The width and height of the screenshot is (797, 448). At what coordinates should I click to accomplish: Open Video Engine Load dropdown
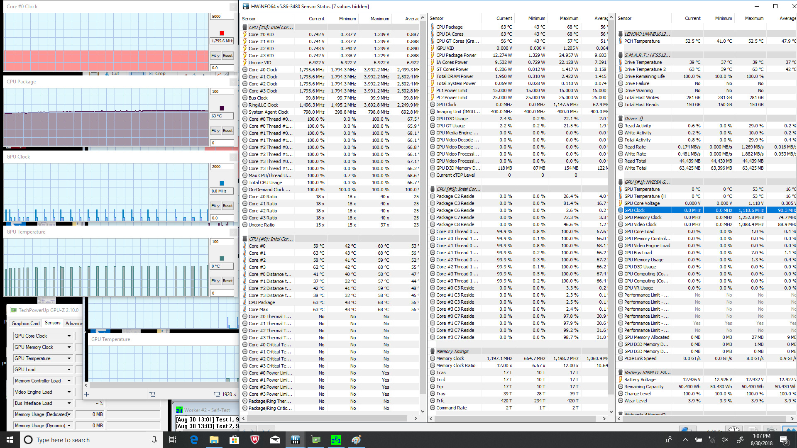(69, 392)
